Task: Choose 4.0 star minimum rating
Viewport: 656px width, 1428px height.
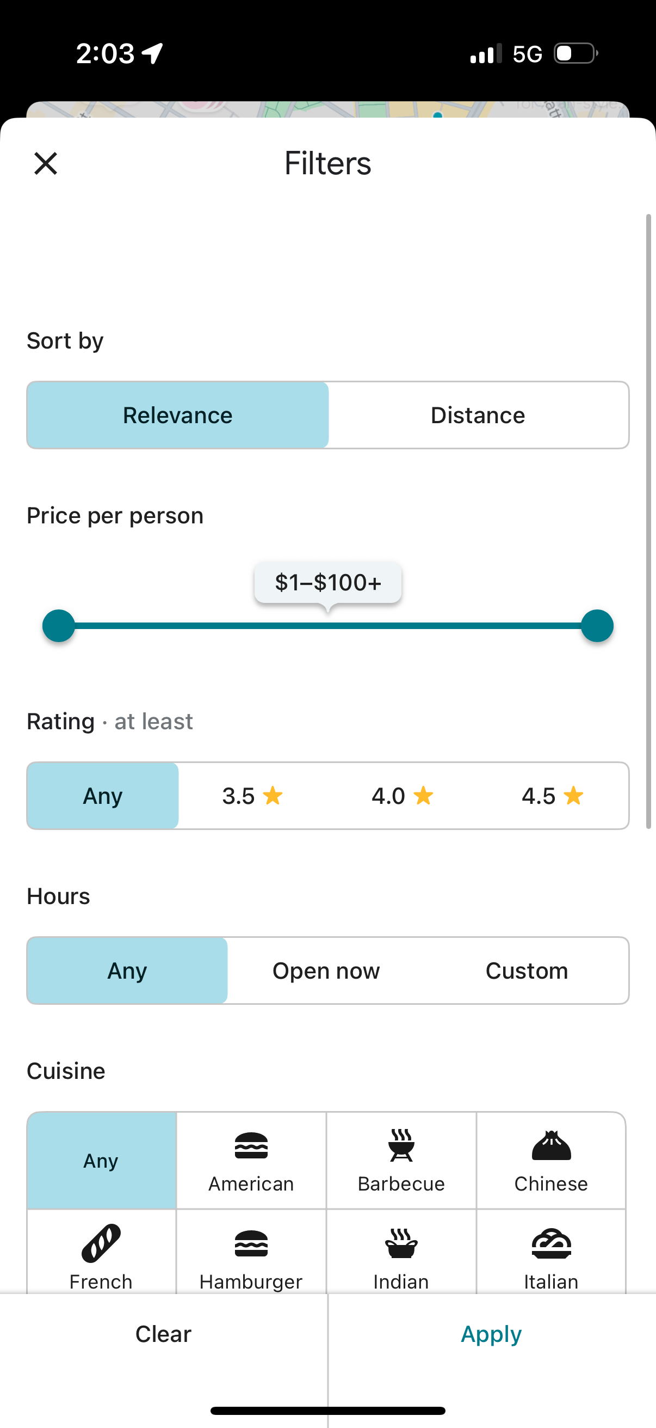Action: point(403,796)
